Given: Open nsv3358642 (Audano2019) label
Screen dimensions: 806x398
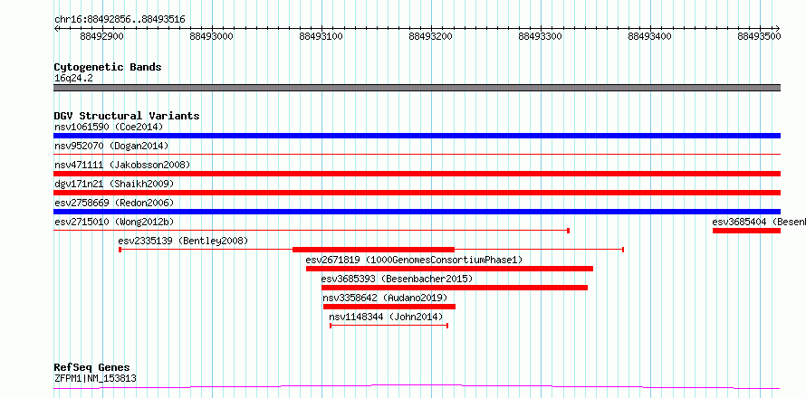Looking at the screenshot, I should 385,298.
